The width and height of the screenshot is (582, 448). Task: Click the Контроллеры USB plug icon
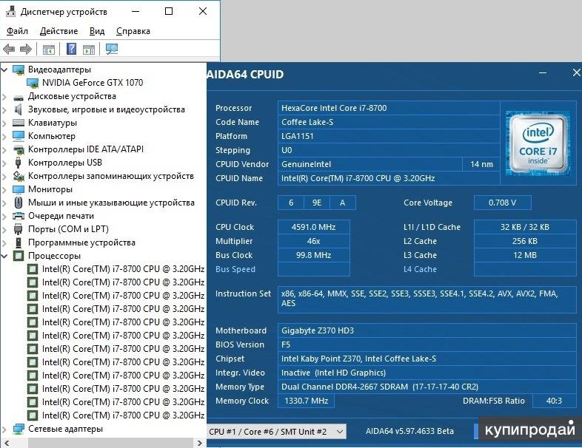click(19, 163)
